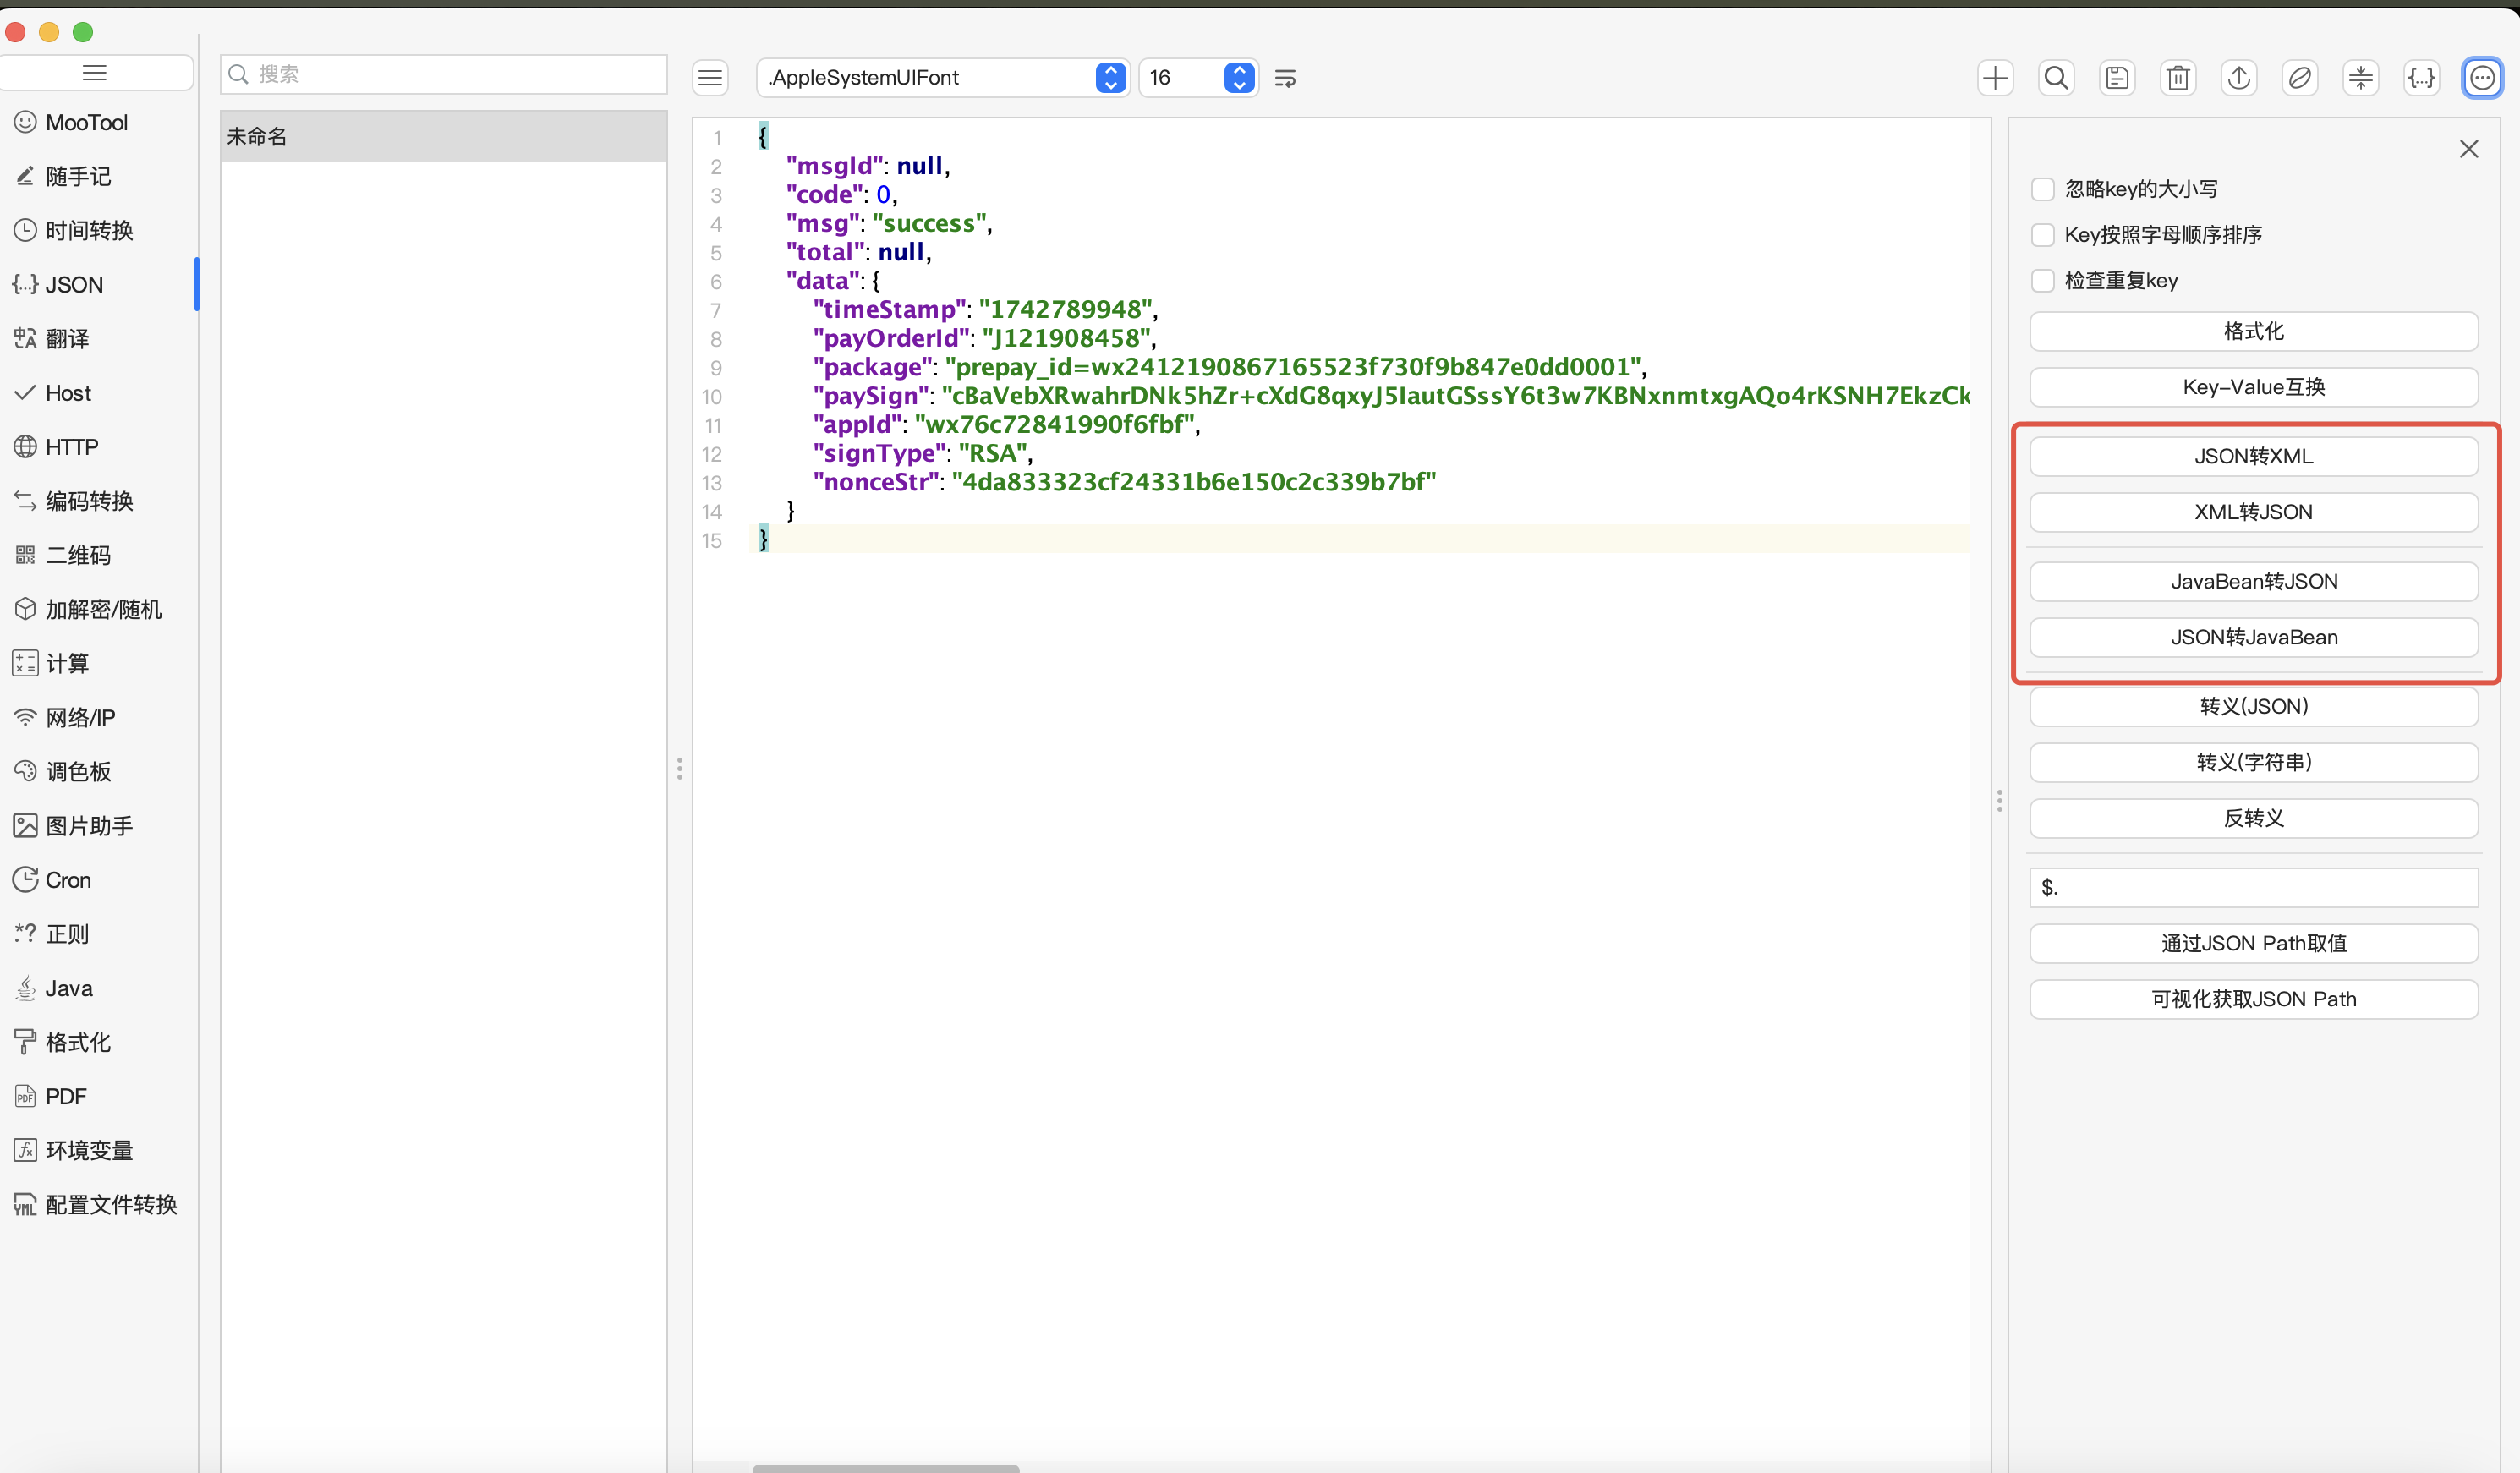Image resolution: width=2520 pixels, height=1473 pixels.
Task: Switch to the 二维码 tool
Action: point(78,555)
